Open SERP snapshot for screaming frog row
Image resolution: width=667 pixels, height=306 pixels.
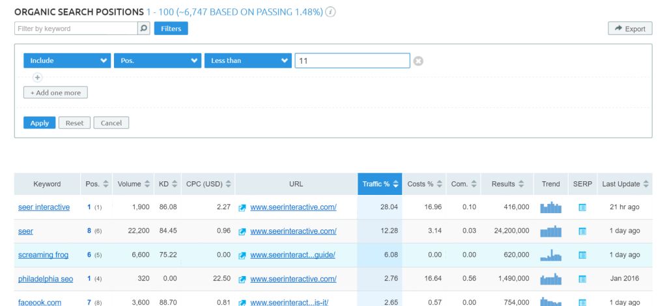click(x=582, y=255)
